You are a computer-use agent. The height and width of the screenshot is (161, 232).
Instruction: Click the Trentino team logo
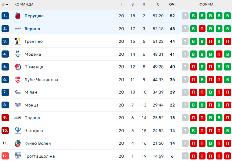pos(18,41)
